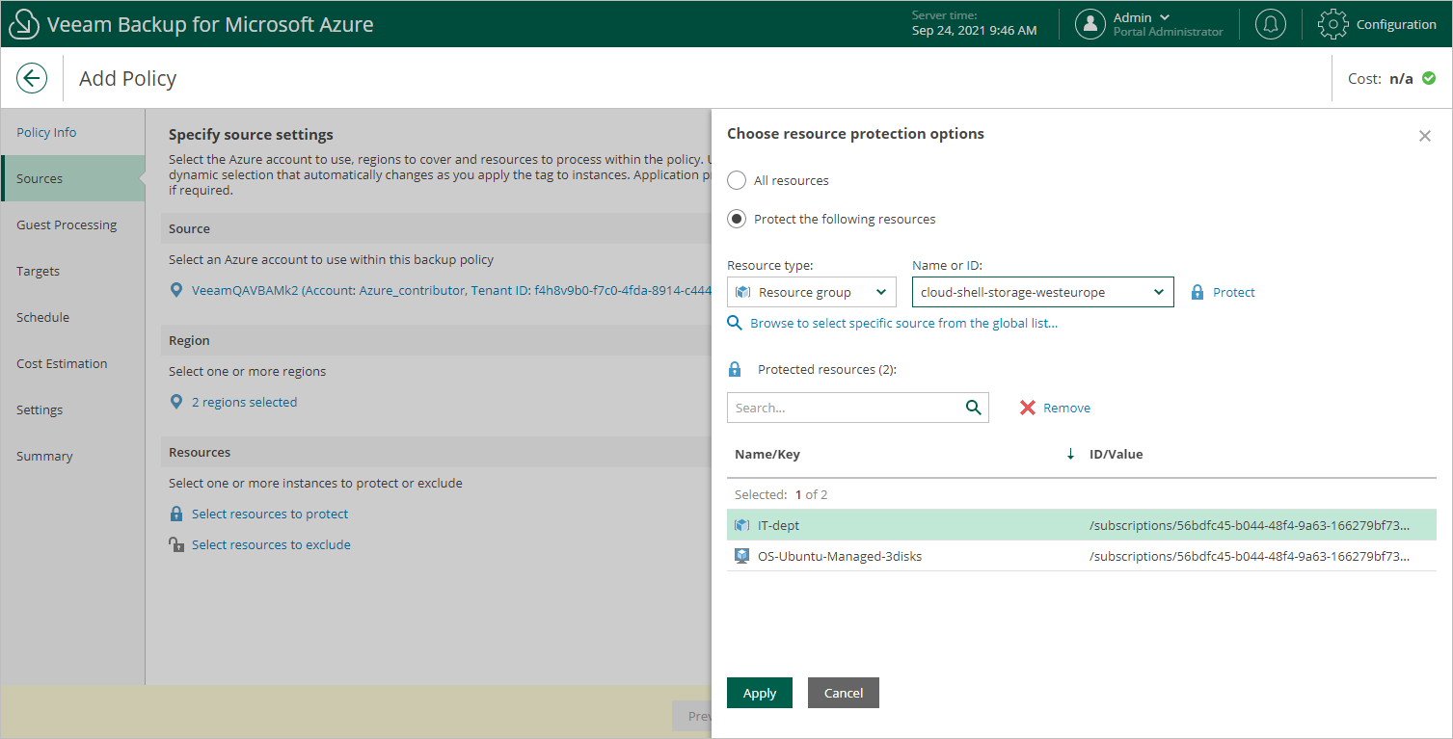Open the notifications bell icon

point(1271,24)
